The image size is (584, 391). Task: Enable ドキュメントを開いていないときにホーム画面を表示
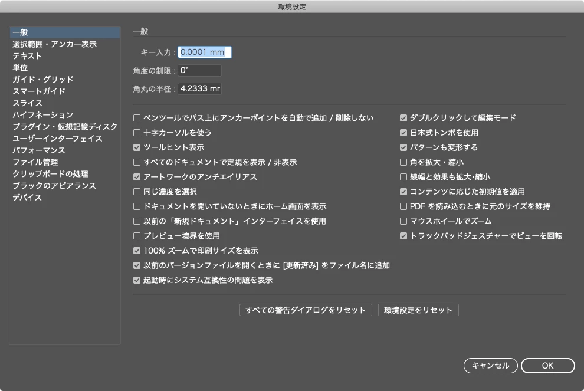tap(137, 206)
